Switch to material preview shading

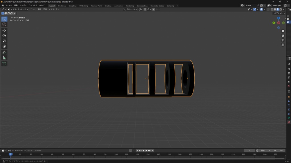(x=278, y=9)
